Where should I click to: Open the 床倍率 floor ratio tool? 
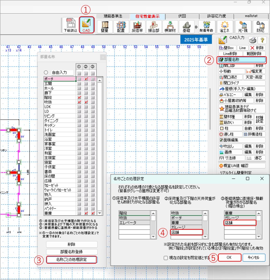[137, 27]
